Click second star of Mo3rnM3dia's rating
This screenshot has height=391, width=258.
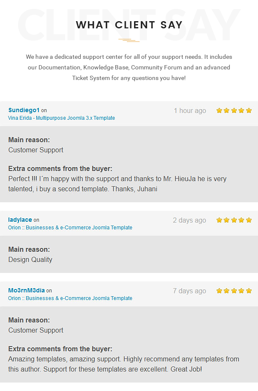click(227, 291)
